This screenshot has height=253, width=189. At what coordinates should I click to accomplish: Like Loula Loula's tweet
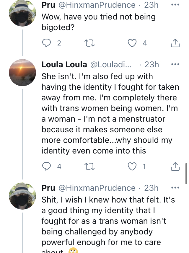132,167
